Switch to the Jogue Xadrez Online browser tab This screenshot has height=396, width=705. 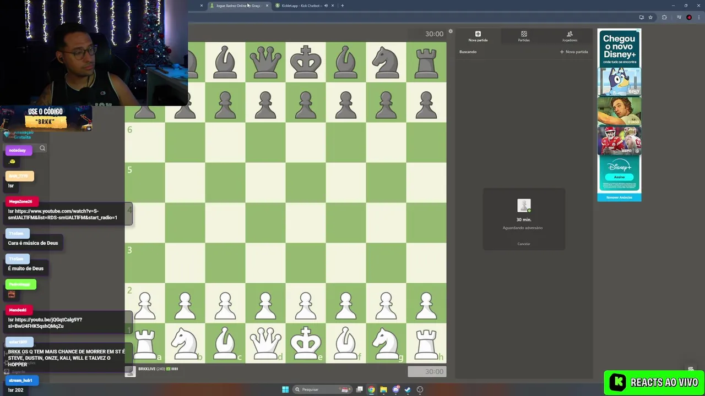tap(238, 5)
